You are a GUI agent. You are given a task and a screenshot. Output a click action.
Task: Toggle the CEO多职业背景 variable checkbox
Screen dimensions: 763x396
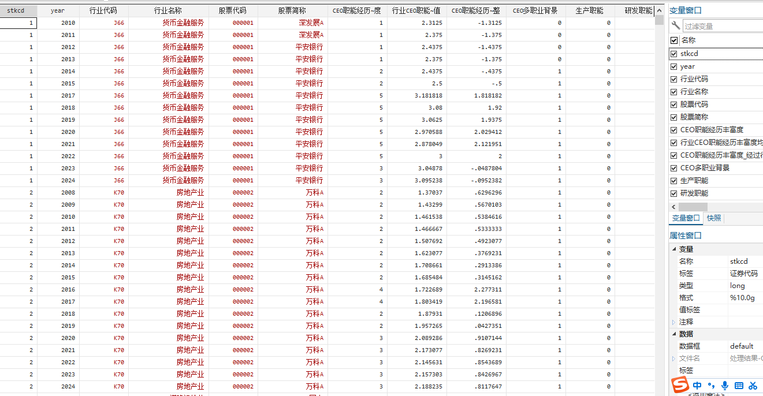tap(674, 168)
